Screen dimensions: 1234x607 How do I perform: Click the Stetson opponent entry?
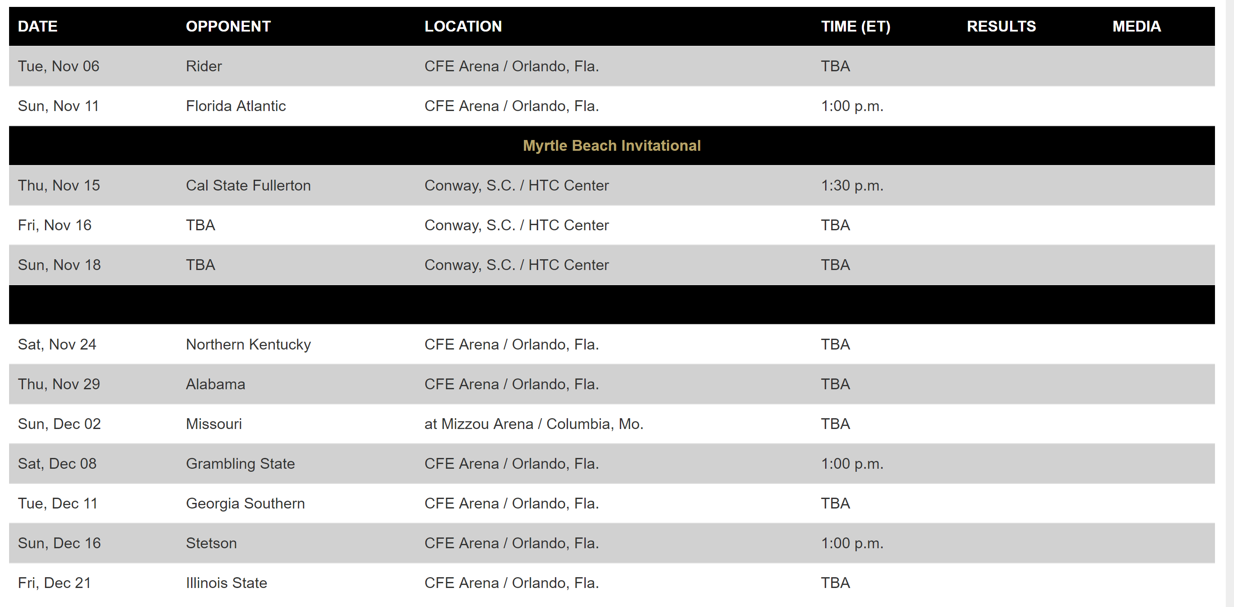coord(211,543)
